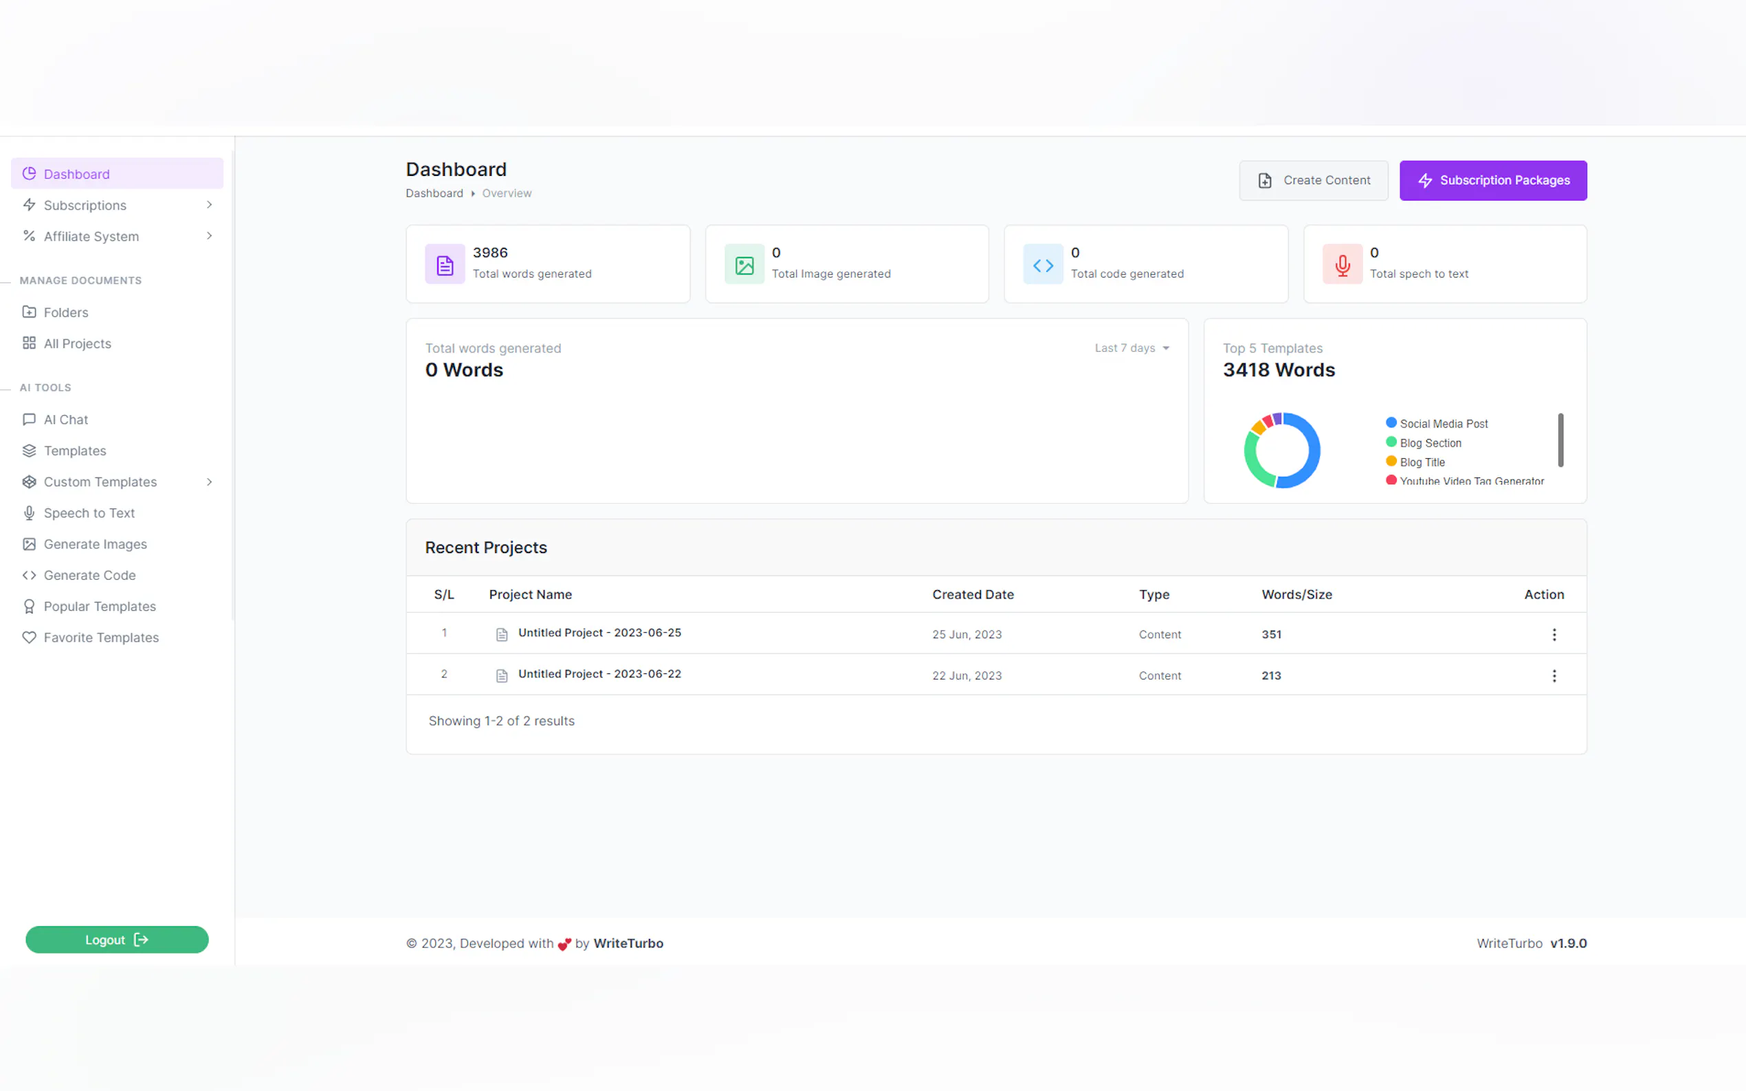Click the green image generated stat icon
The height and width of the screenshot is (1091, 1746).
[744, 265]
